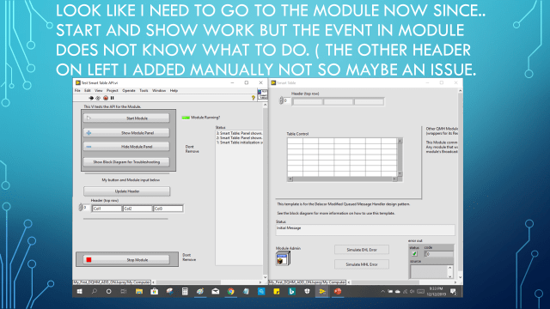Click the Smart Table window vertical scrollbar down arrow
This screenshot has width=550, height=309.
[x=461, y=277]
